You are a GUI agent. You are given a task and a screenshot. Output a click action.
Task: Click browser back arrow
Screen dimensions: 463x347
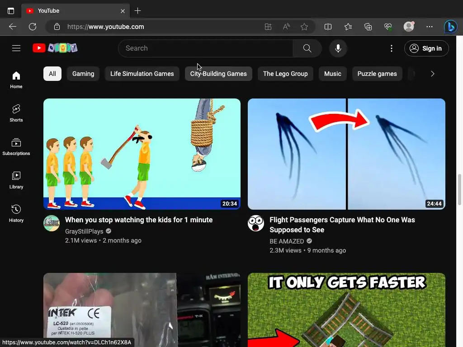pyautogui.click(x=12, y=27)
